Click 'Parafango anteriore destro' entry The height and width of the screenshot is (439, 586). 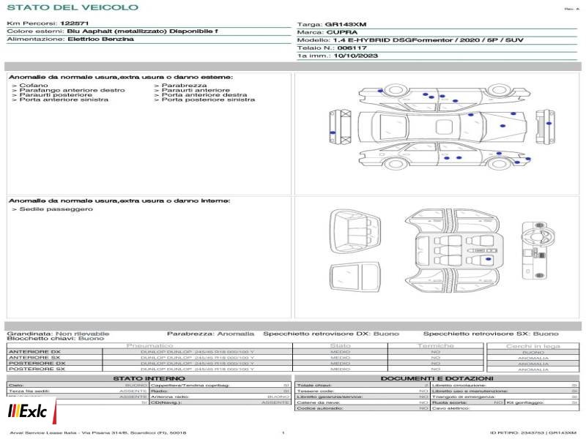click(68, 90)
